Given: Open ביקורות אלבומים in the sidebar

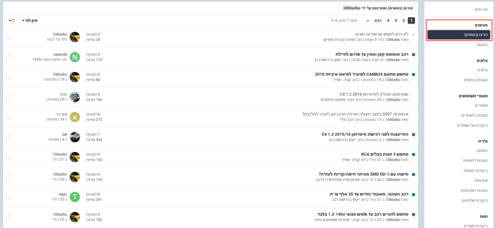Looking at the screenshot, I should [475, 201].
